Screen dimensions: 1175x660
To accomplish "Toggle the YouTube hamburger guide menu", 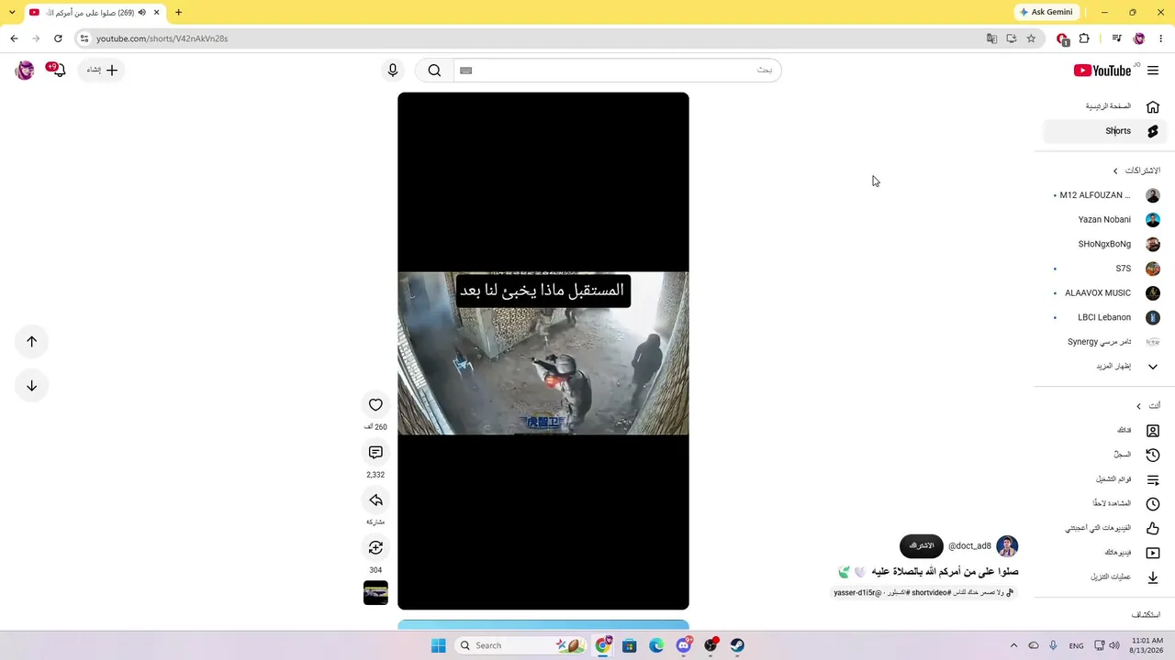I will click(1153, 71).
